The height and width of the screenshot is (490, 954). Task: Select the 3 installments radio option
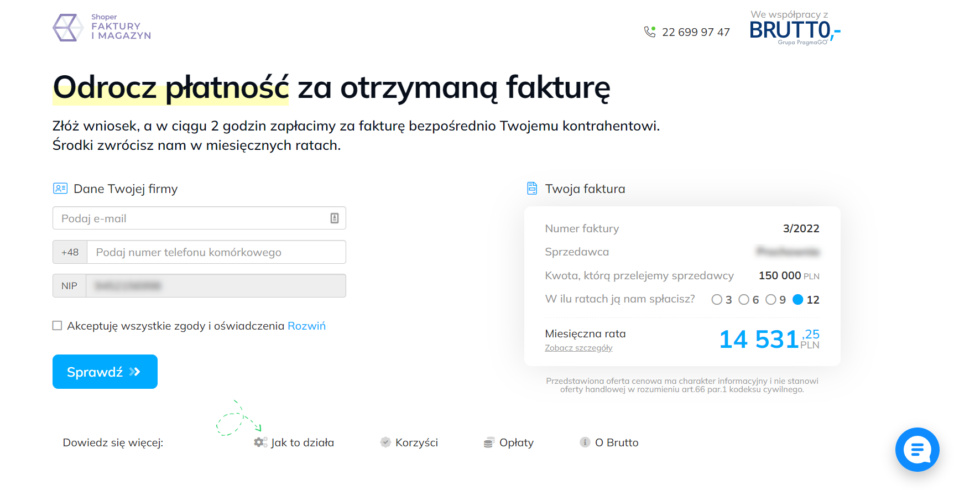[x=717, y=300]
